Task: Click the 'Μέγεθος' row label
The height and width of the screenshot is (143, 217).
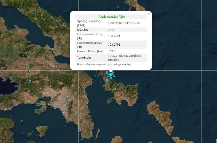Action: [83, 30]
